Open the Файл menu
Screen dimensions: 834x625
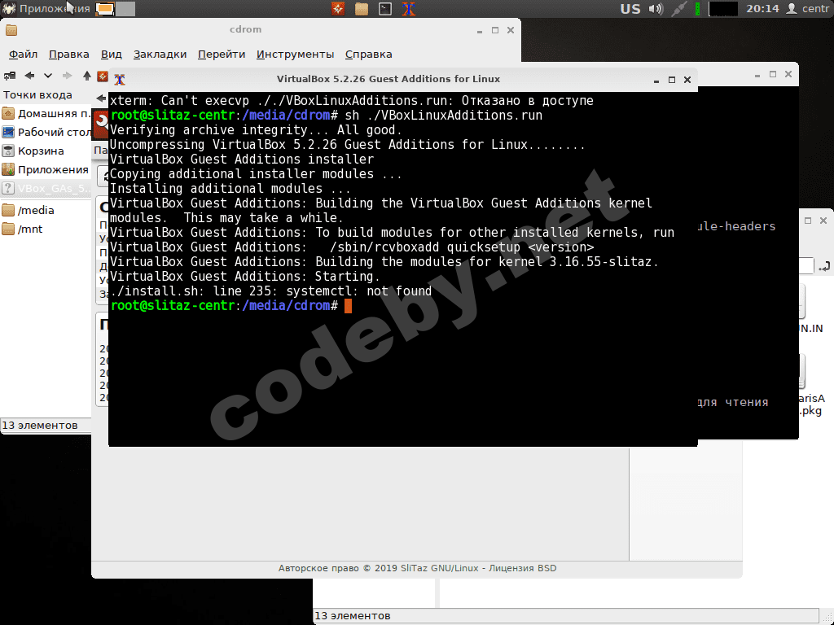(23, 55)
